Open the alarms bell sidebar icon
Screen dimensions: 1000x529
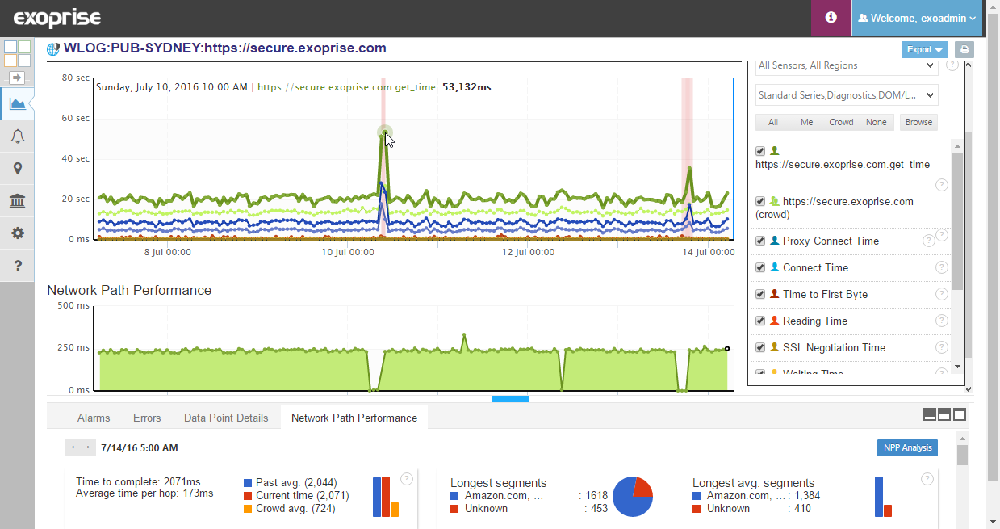[x=17, y=136]
